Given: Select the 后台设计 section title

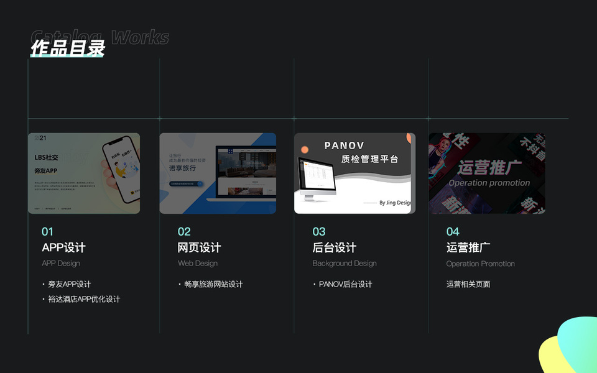Looking at the screenshot, I should click(335, 247).
